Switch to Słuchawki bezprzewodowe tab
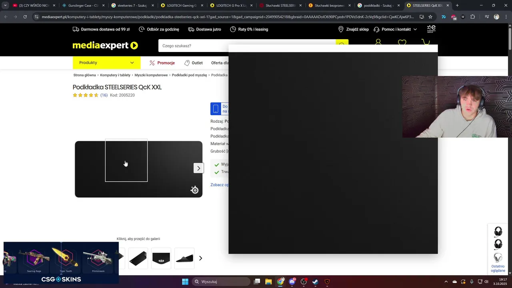Screen dimensions: 512x288 point(329,6)
